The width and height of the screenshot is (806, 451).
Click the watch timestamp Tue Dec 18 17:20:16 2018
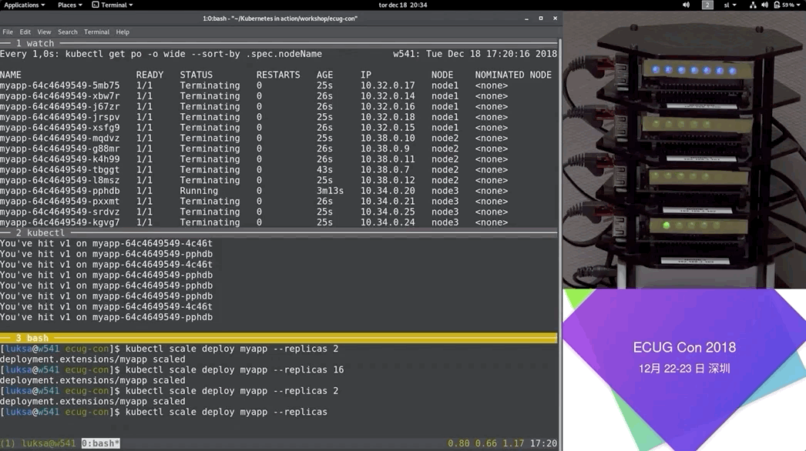(x=492, y=54)
